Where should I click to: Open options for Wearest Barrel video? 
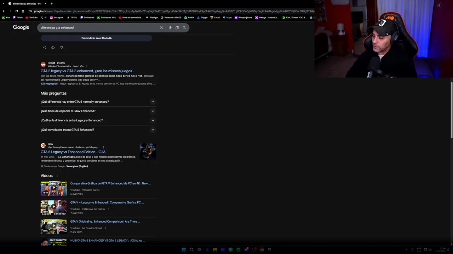[103, 190]
